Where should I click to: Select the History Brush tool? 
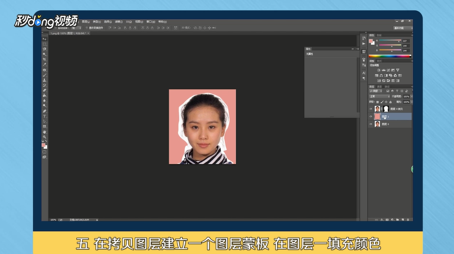coord(44,85)
